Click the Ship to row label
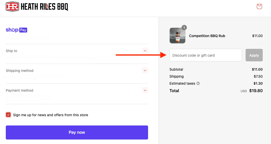This screenshot has width=271, height=144. (x=11, y=51)
